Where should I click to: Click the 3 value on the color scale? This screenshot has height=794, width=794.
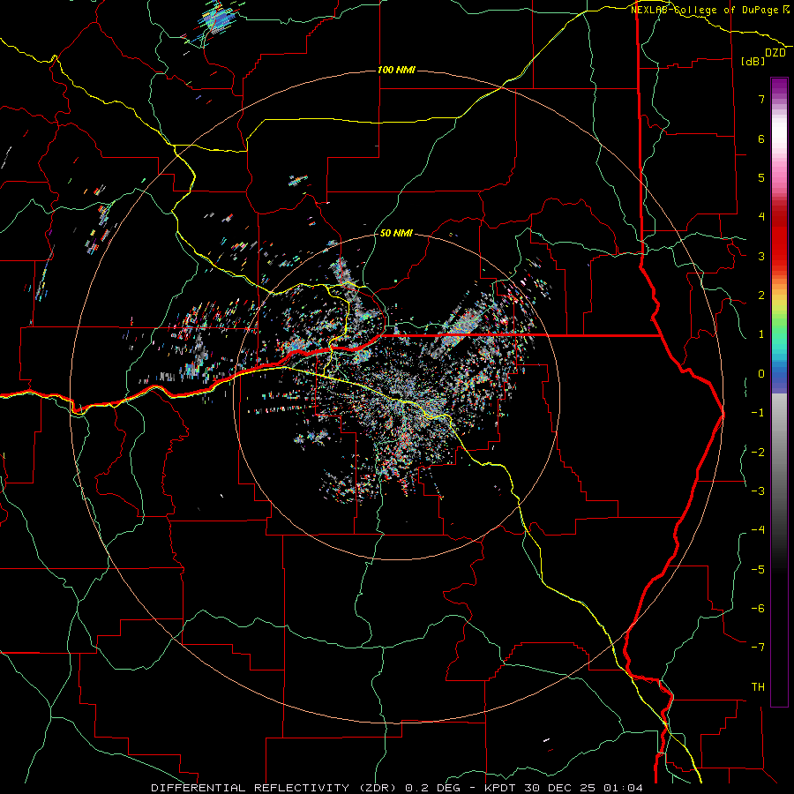(761, 256)
